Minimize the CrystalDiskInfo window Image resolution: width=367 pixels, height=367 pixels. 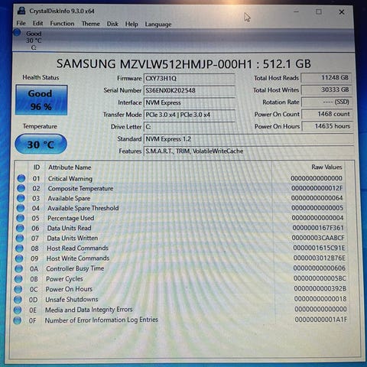pos(296,11)
